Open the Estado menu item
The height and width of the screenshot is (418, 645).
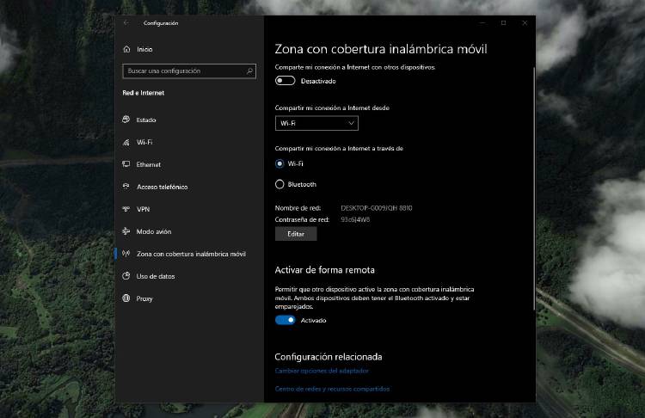146,120
